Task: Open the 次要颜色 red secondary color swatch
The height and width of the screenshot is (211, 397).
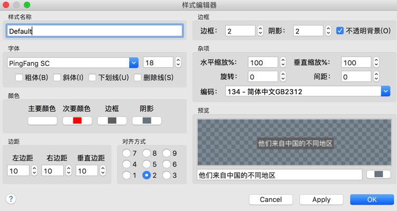Action: pyautogui.click(x=77, y=120)
